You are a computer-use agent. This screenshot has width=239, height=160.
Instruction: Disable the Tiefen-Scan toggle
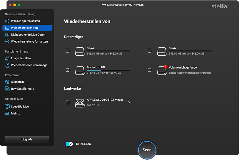69,144
